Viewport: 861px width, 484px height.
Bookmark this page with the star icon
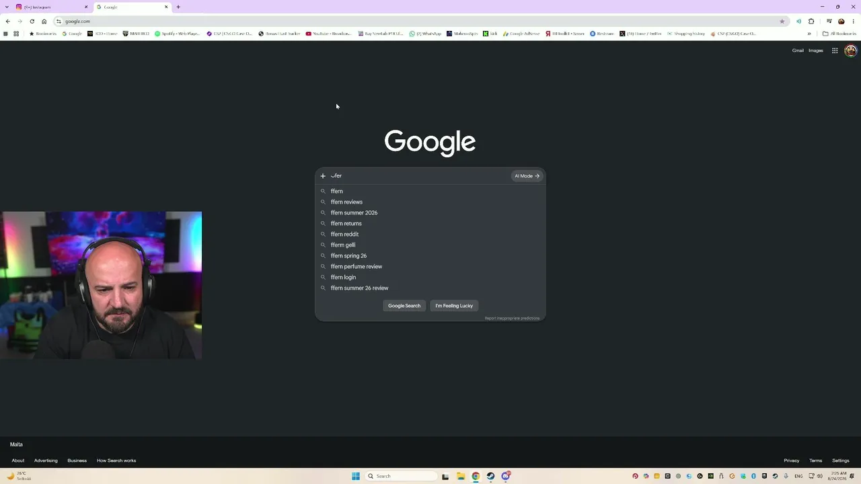click(x=782, y=22)
